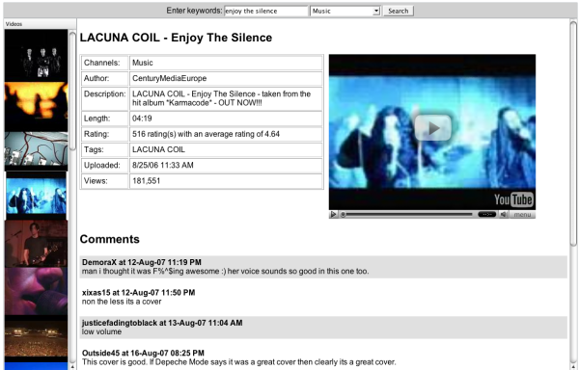
Task: Click the Videos panel header
Action: coord(40,24)
